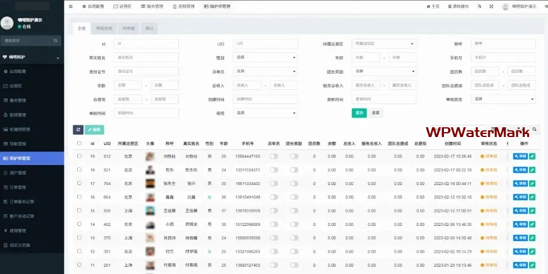Click the blue 审核 button for 张先生

click(520, 184)
